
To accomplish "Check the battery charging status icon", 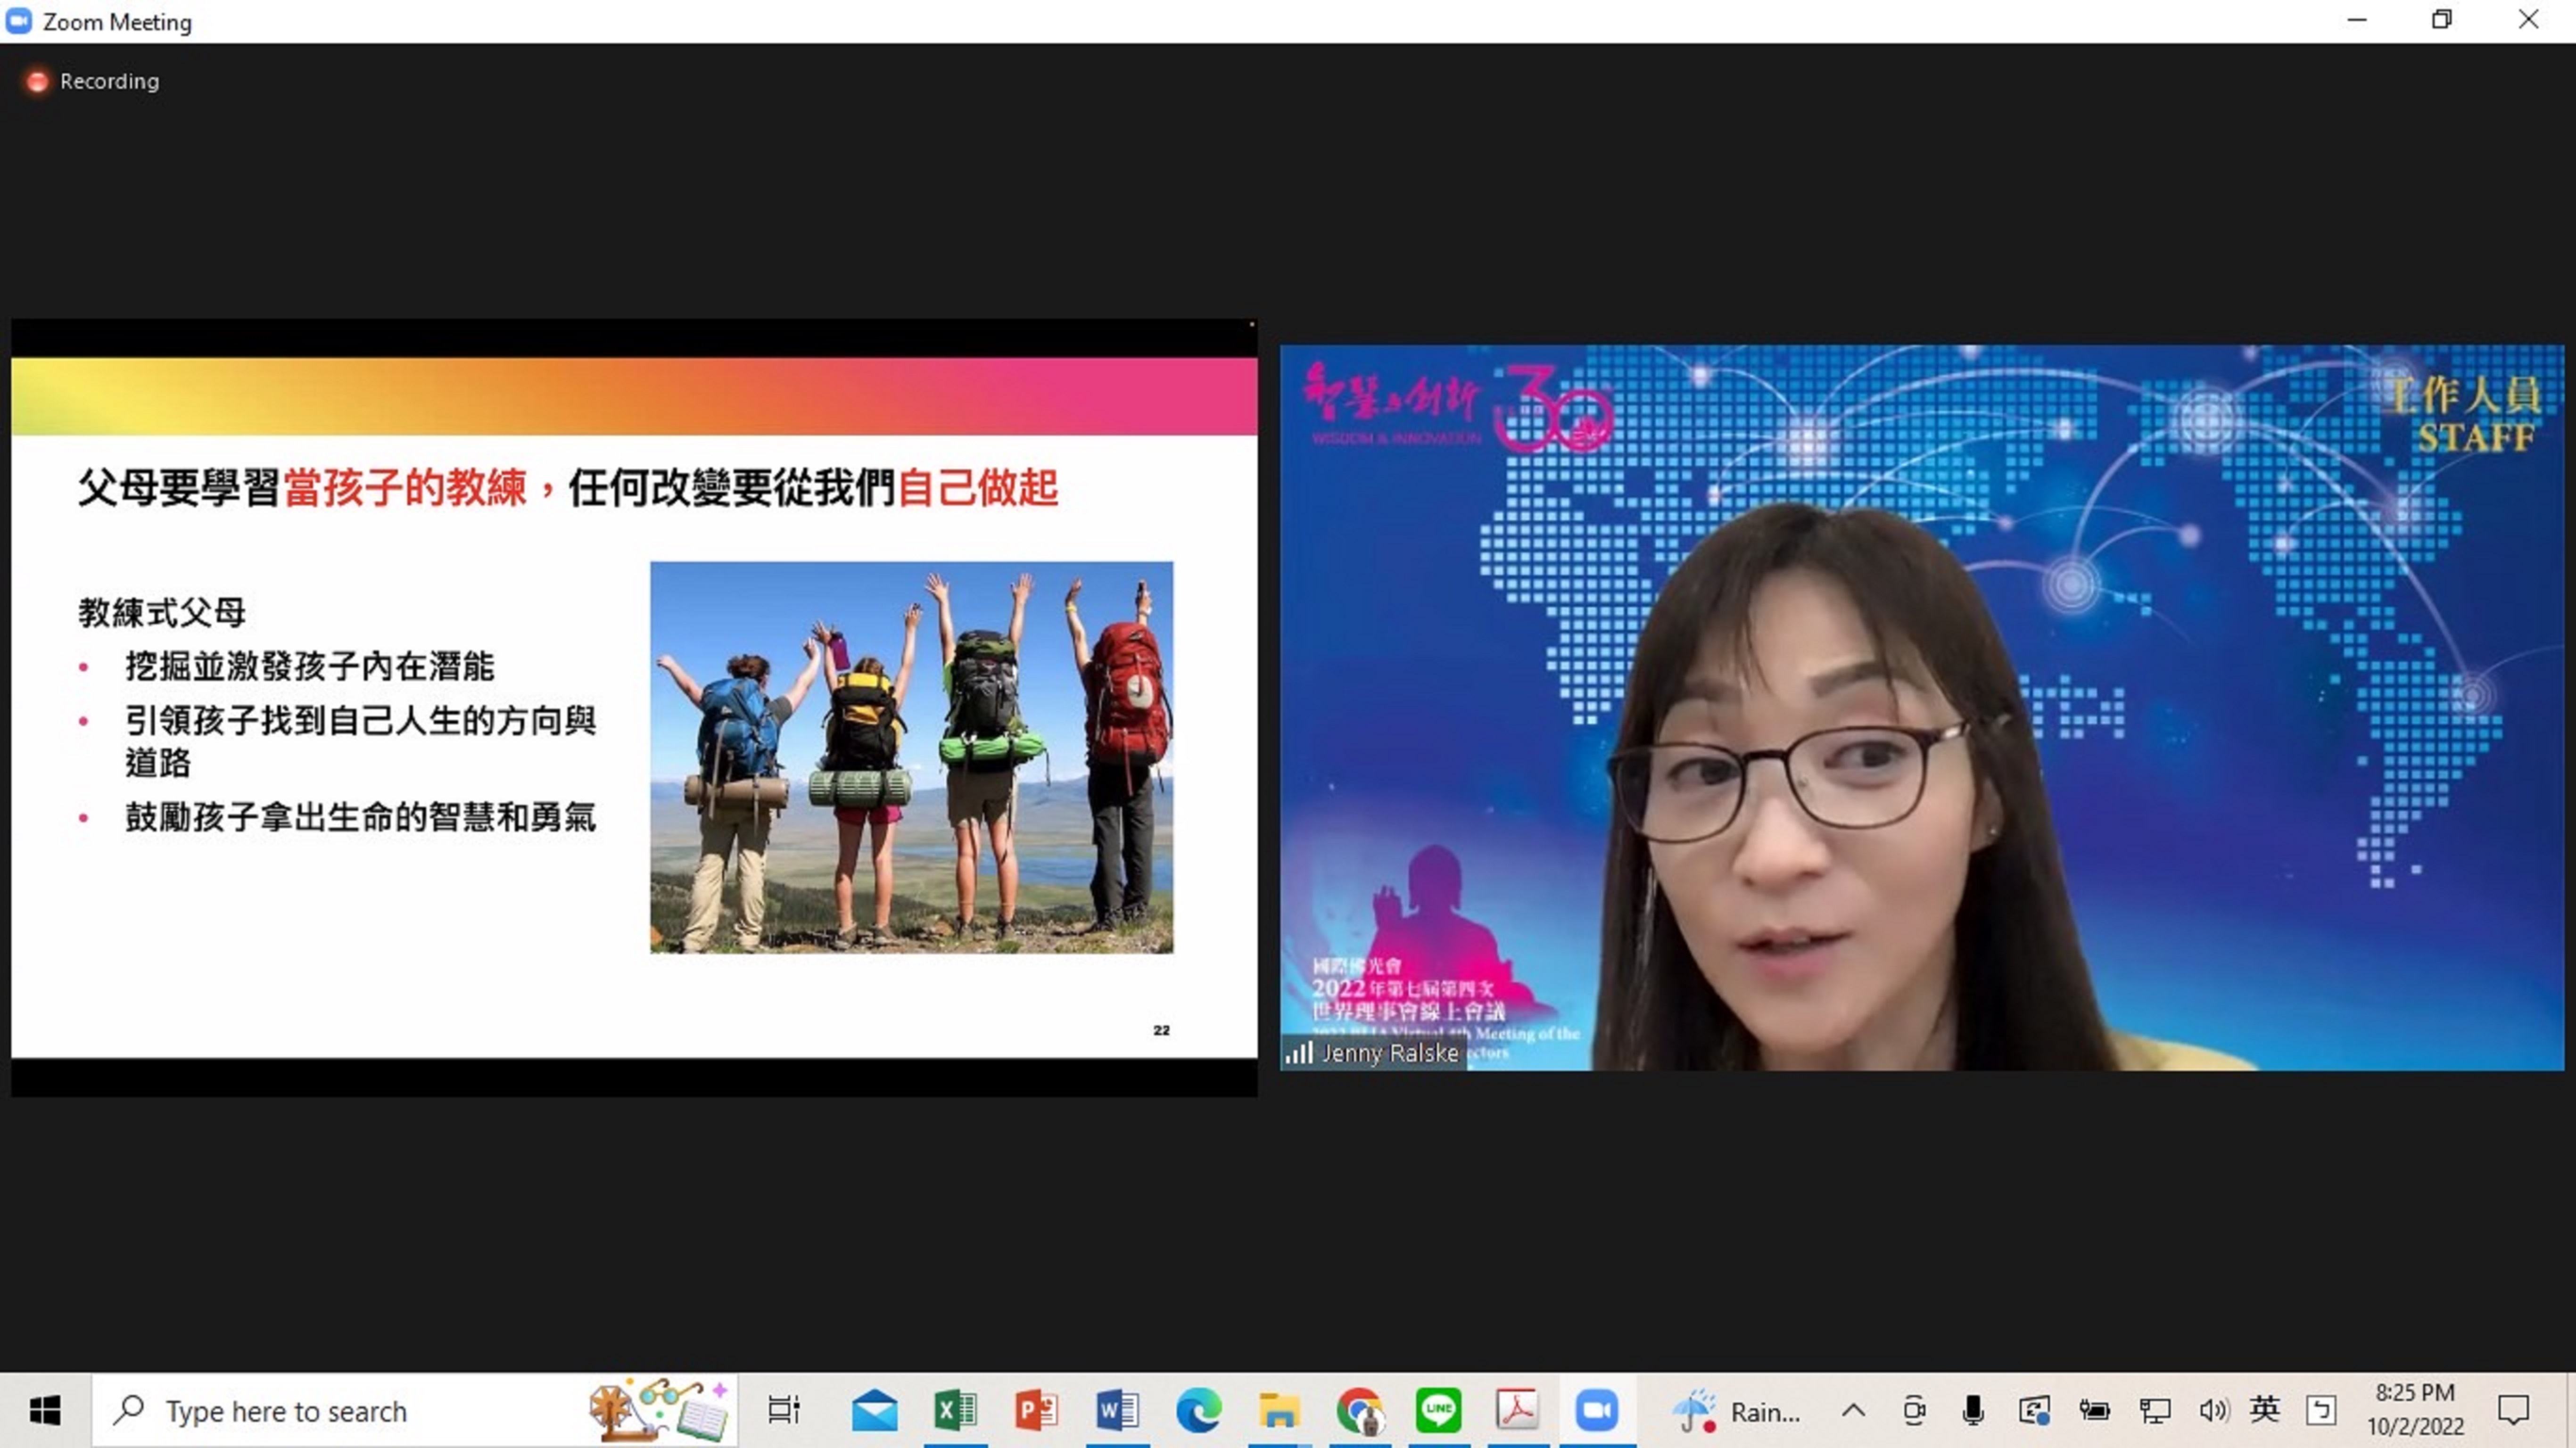I will point(2094,1411).
